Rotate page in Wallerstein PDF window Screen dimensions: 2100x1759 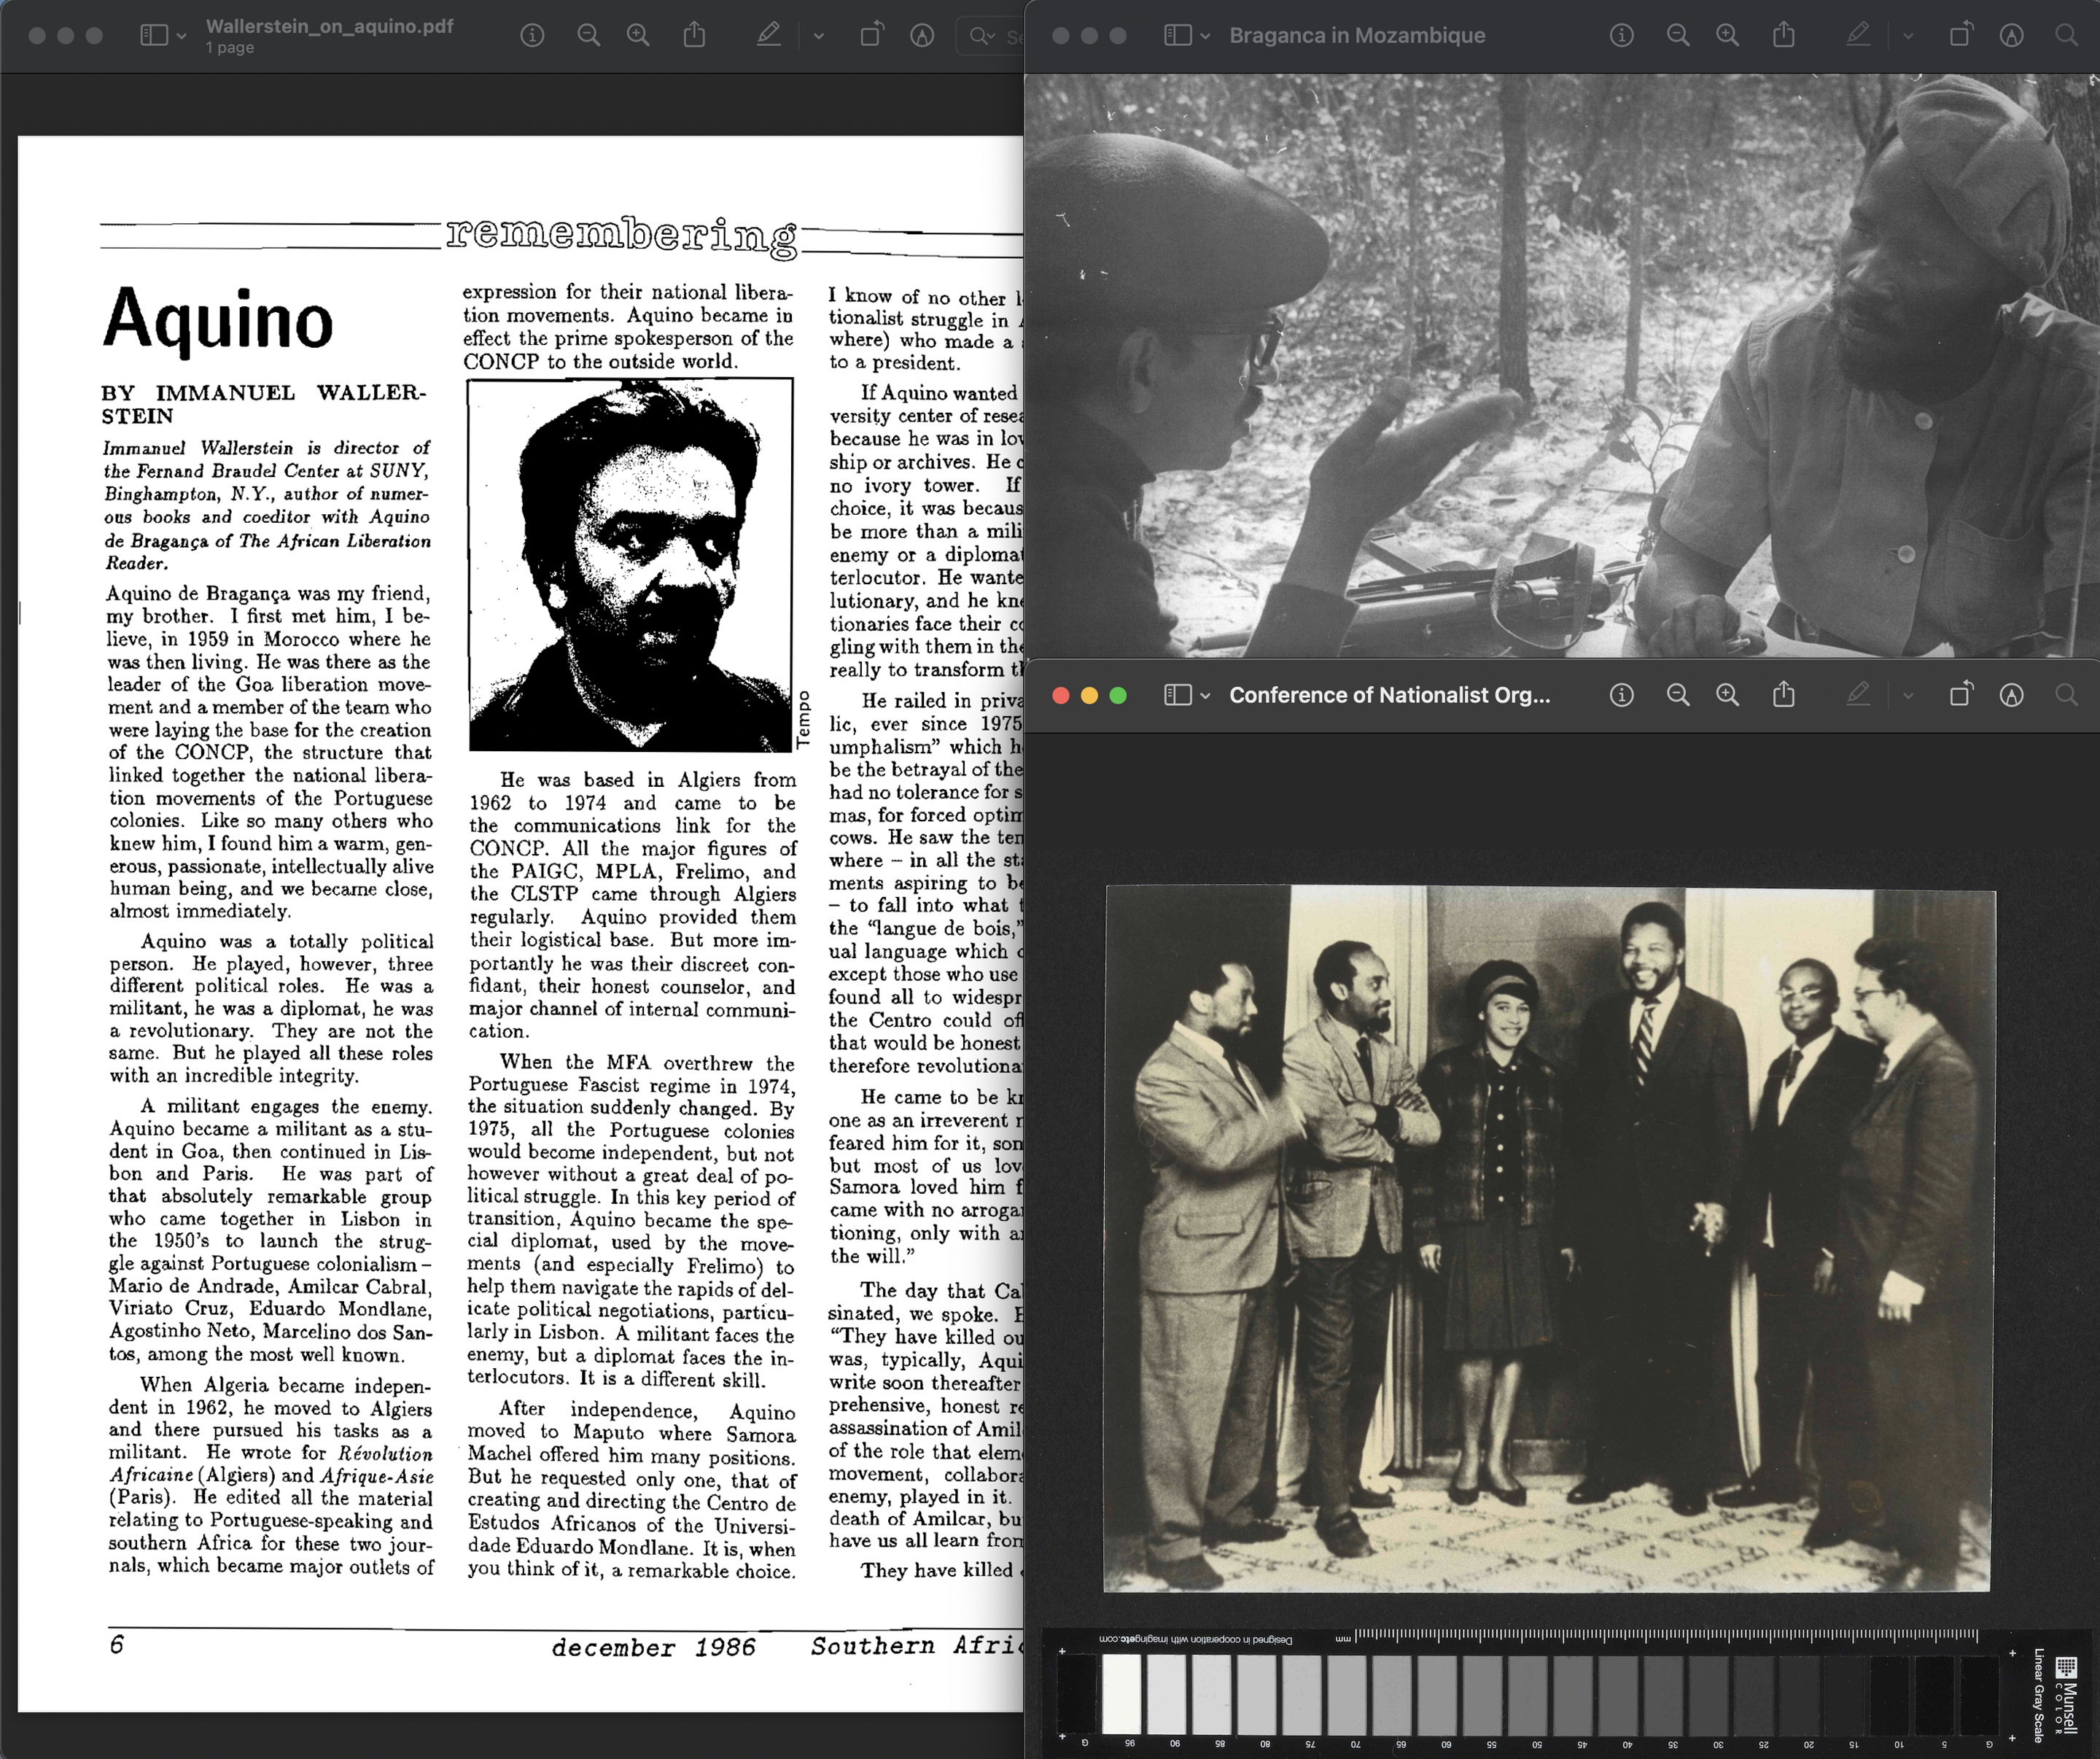point(871,36)
